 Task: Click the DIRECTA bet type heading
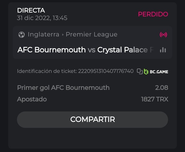pyautogui.click(x=31, y=11)
